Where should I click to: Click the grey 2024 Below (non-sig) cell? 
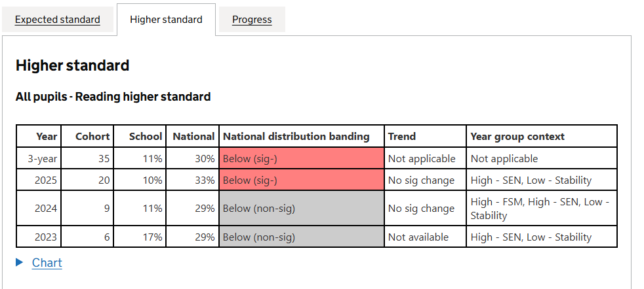click(x=302, y=209)
